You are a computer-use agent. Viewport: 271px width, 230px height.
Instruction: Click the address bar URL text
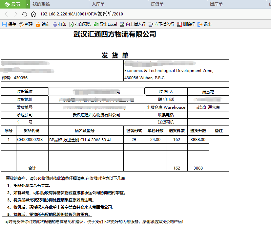(82, 14)
